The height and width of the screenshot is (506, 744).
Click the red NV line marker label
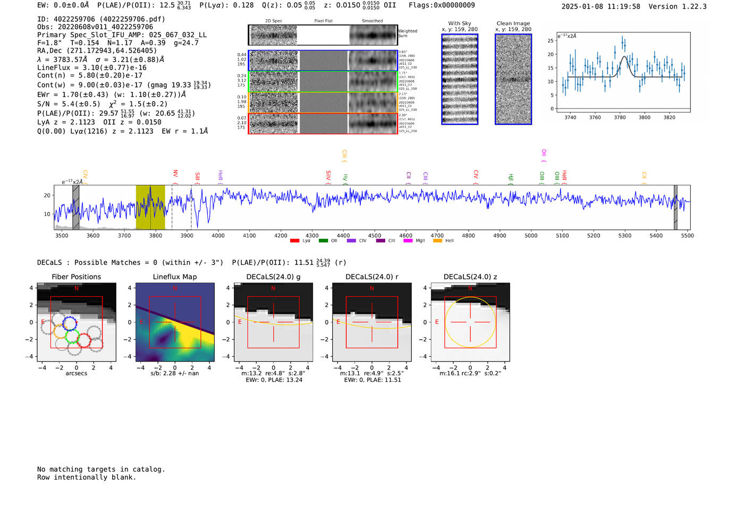[175, 174]
